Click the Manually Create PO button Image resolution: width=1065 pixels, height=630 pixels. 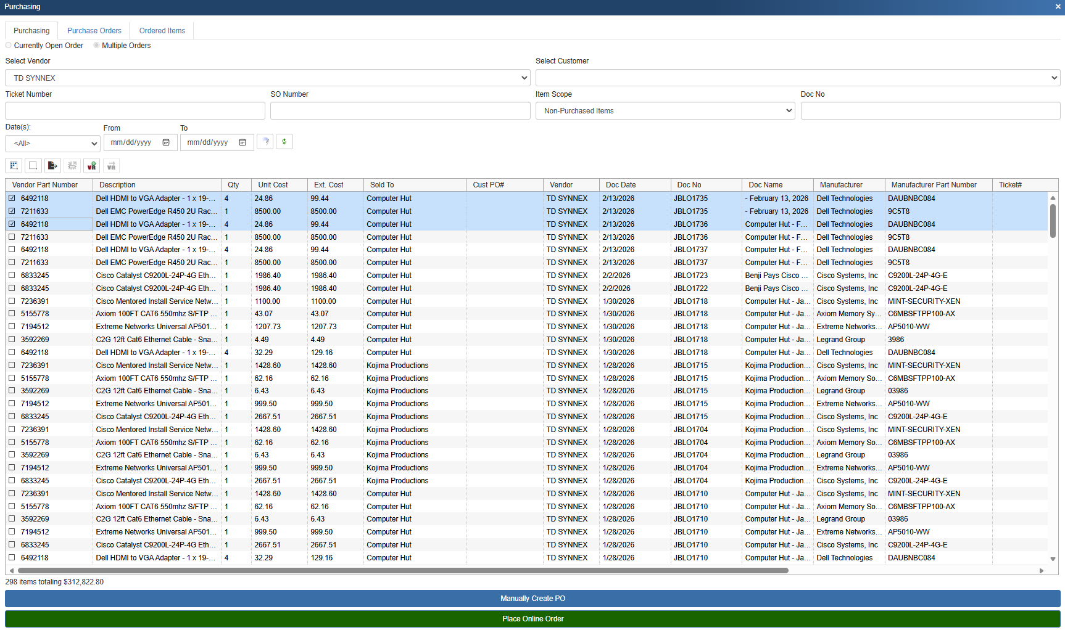tap(532, 599)
